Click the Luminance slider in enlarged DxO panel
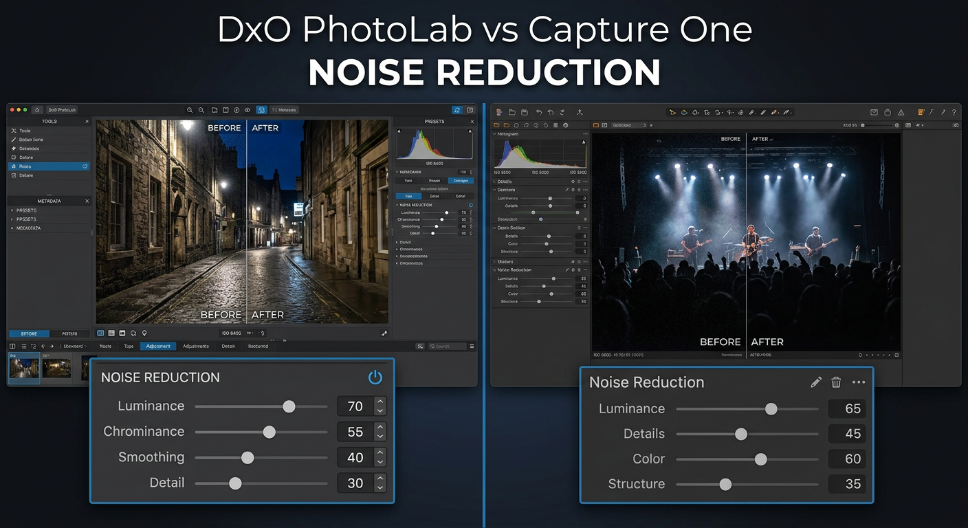Screen dimensions: 968x528 [261, 406]
